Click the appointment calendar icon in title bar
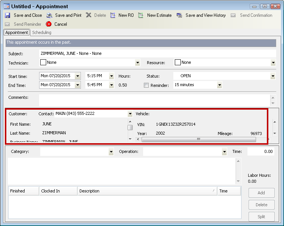The image size is (284, 226). tap(7, 6)
